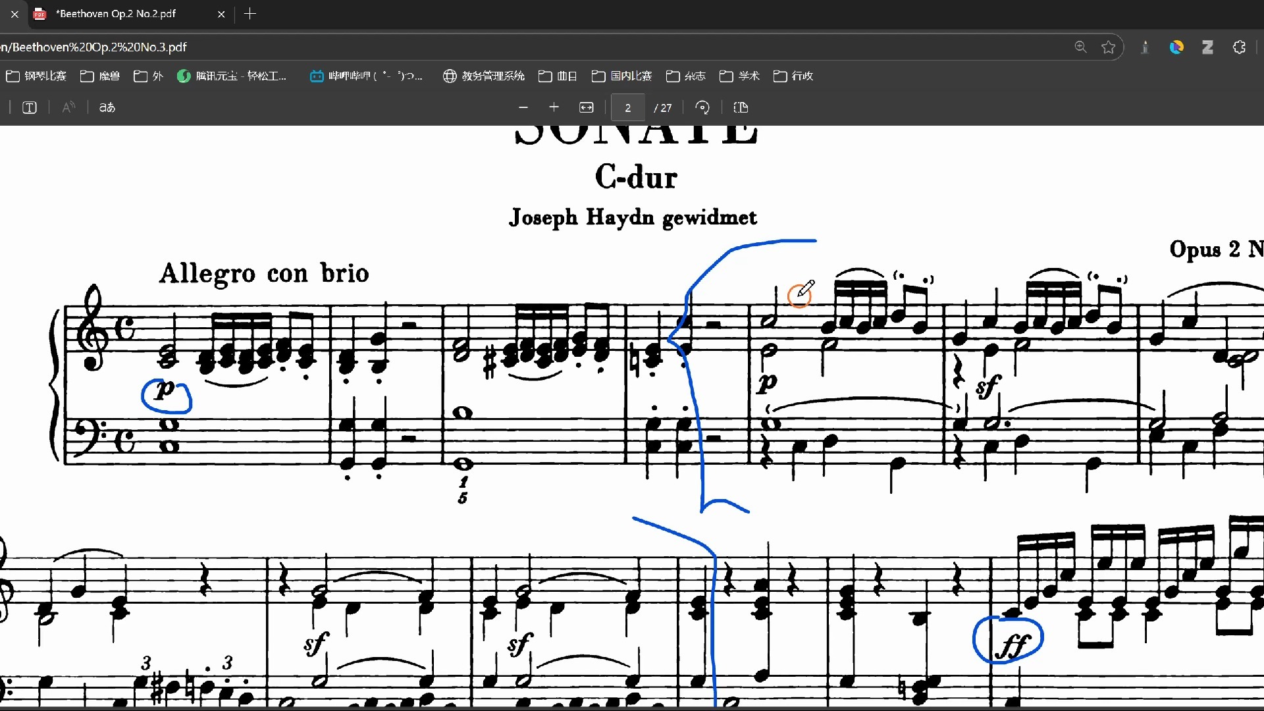Screen dimensions: 1264x711
Task: Click the page number field showing 2
Action: 628,108
